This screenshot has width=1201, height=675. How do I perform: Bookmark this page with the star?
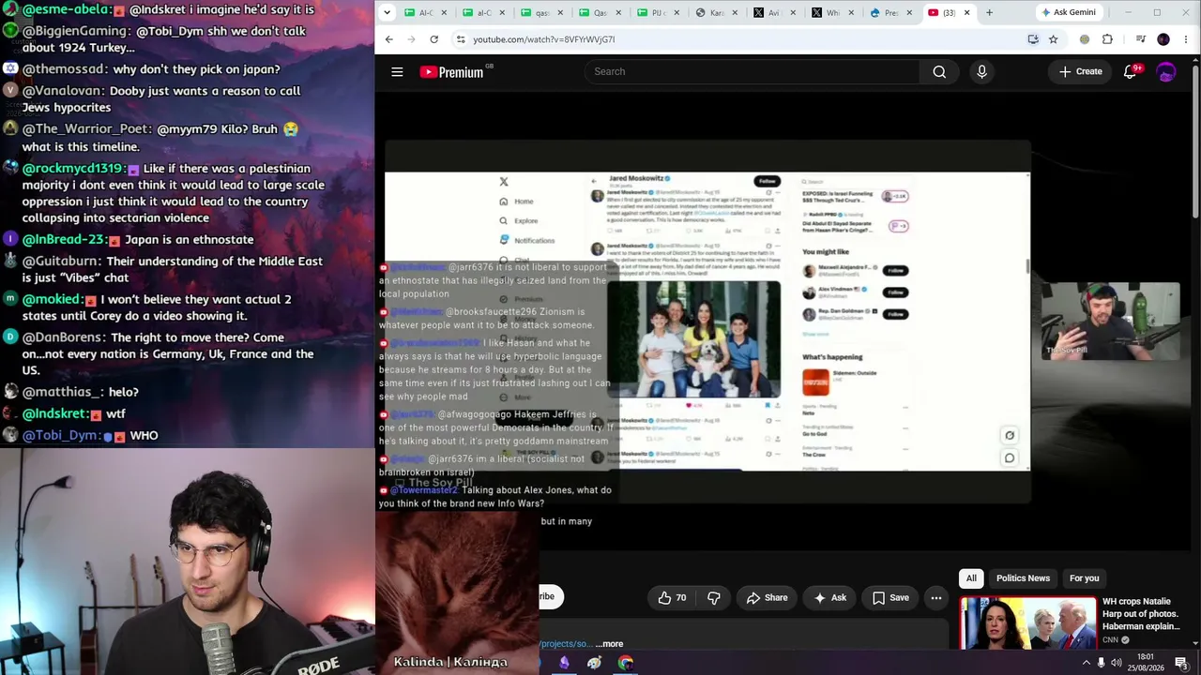click(1053, 39)
